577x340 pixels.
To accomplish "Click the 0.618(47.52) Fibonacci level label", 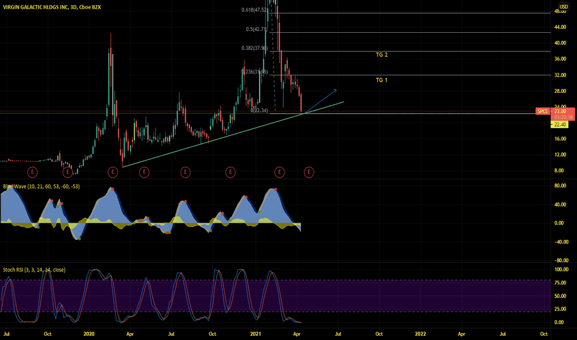I will (x=254, y=10).
